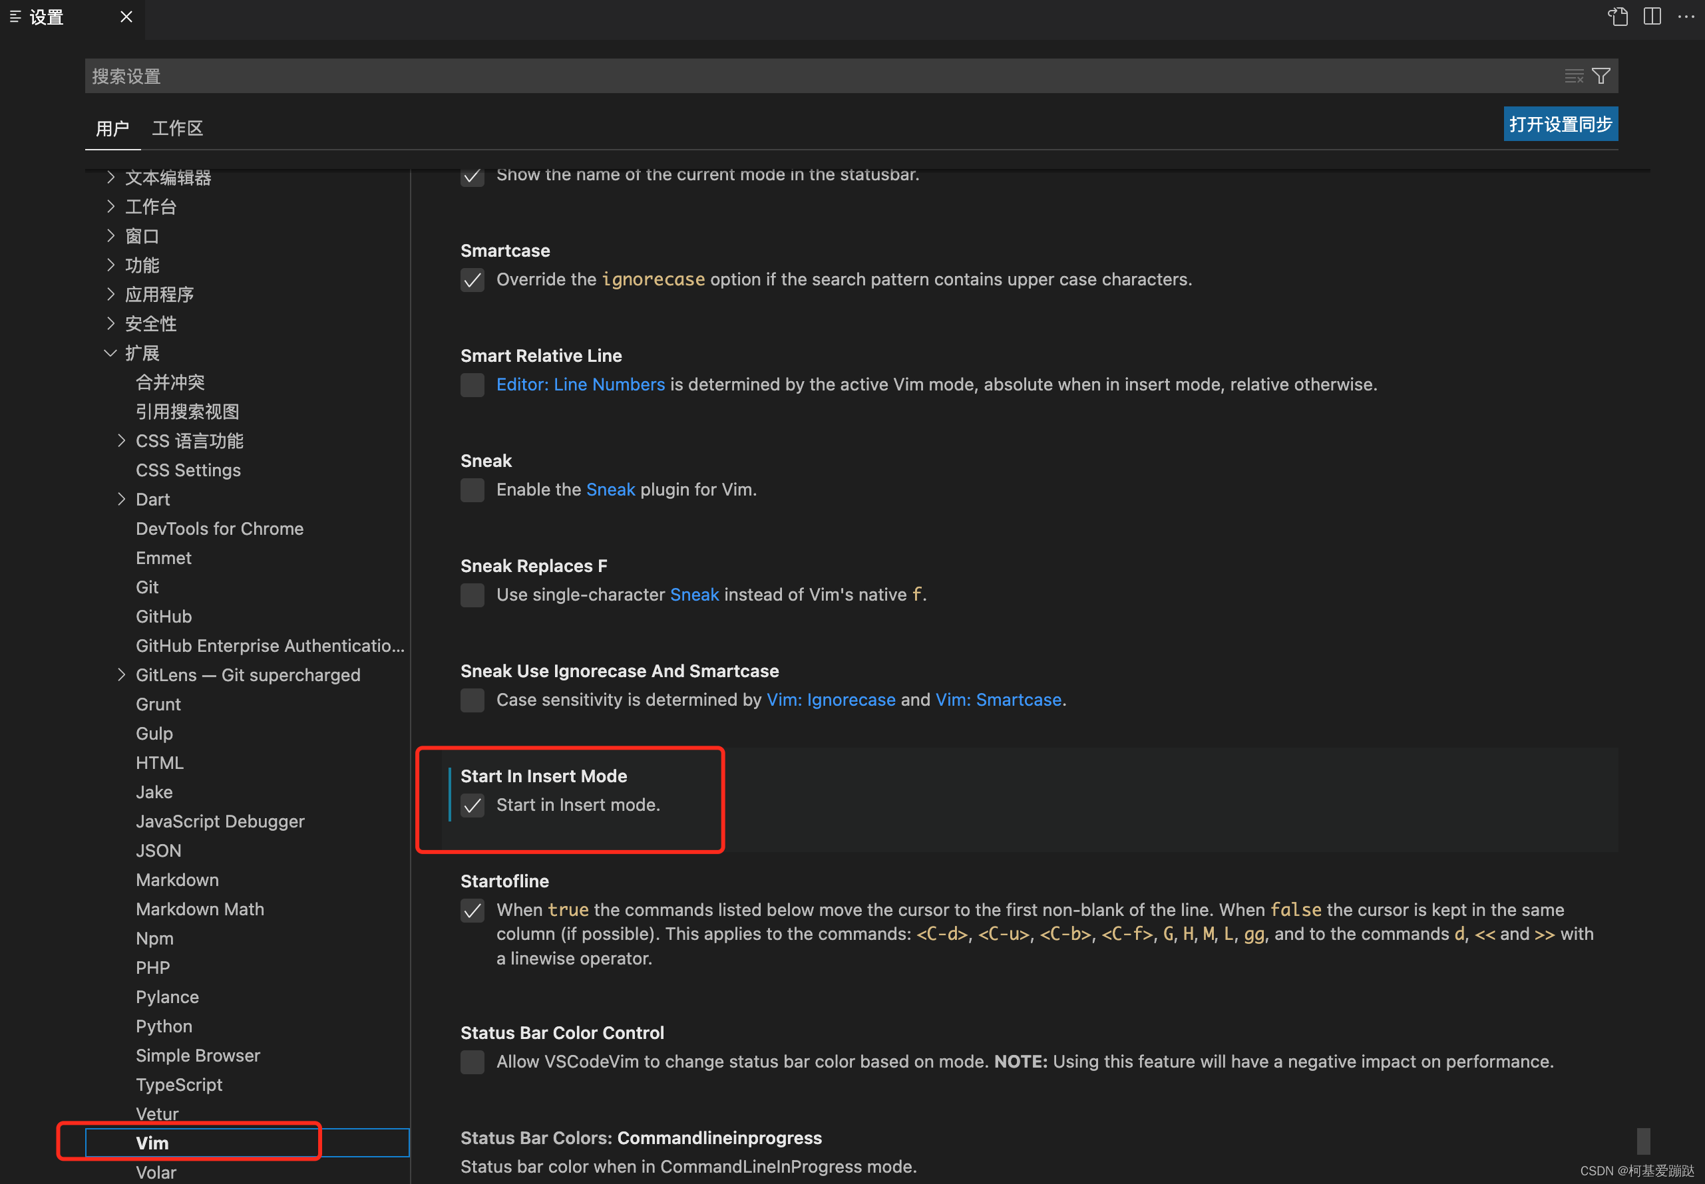Switch to the 工作区 tab
This screenshot has width=1705, height=1184.
pyautogui.click(x=176, y=128)
